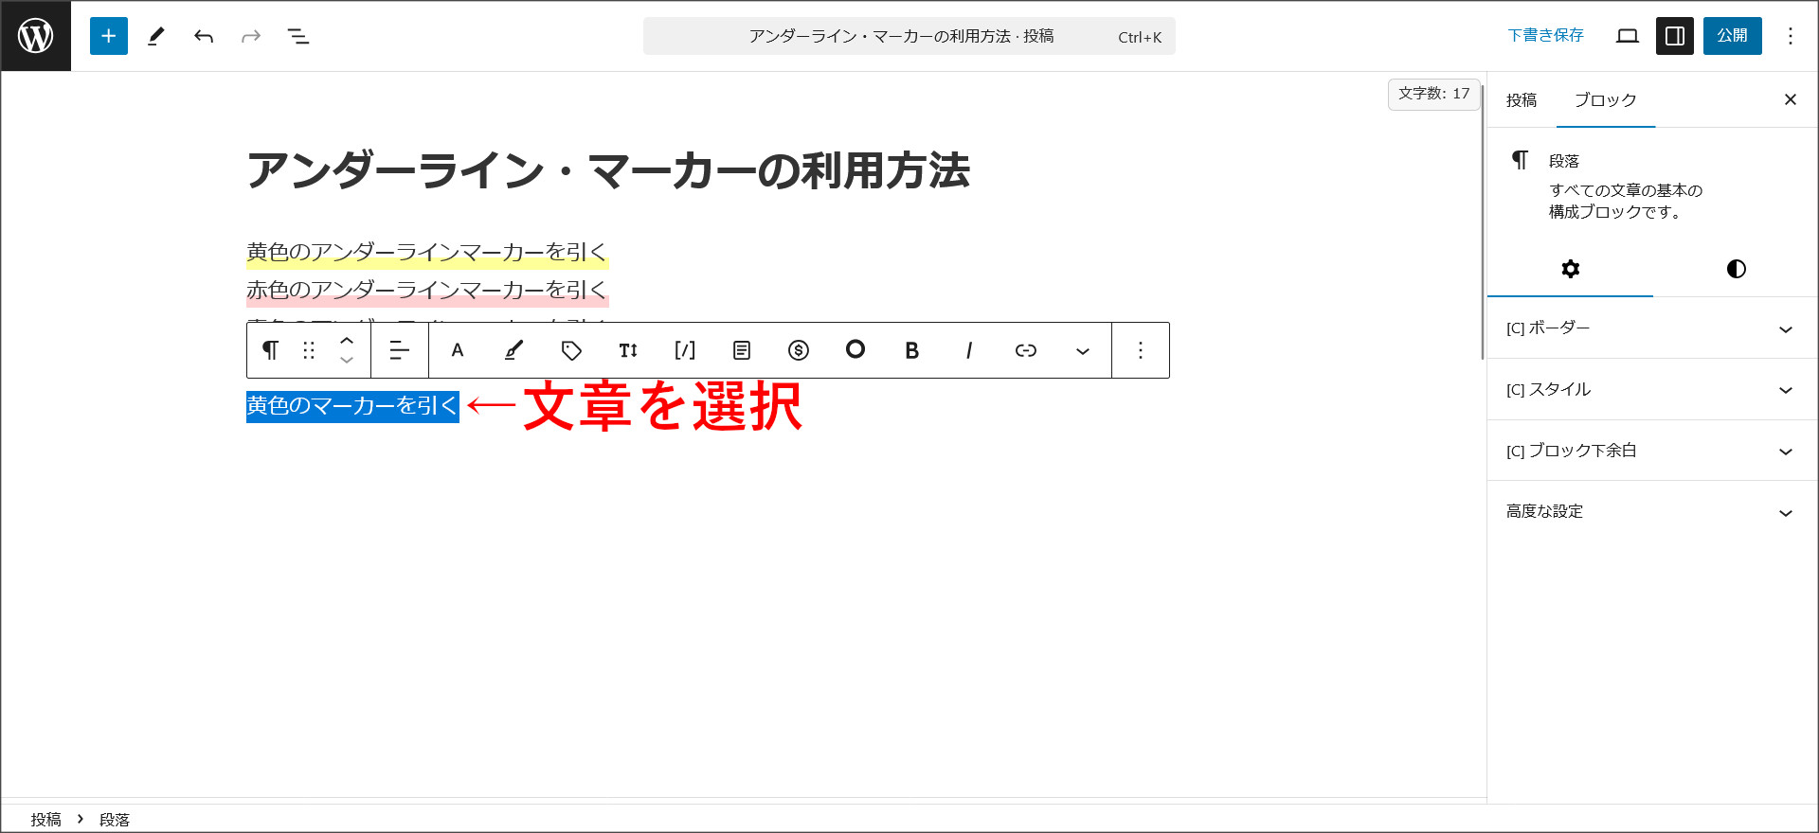Click the text color 'A' icon
The height and width of the screenshot is (833, 1819).
click(x=458, y=350)
